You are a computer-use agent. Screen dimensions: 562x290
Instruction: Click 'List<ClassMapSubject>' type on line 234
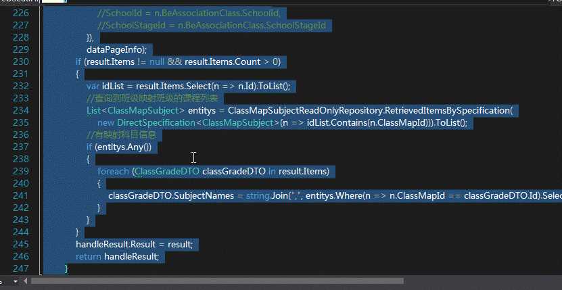coord(136,110)
